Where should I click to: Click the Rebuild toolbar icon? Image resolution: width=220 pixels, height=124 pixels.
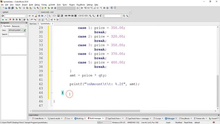52,8
